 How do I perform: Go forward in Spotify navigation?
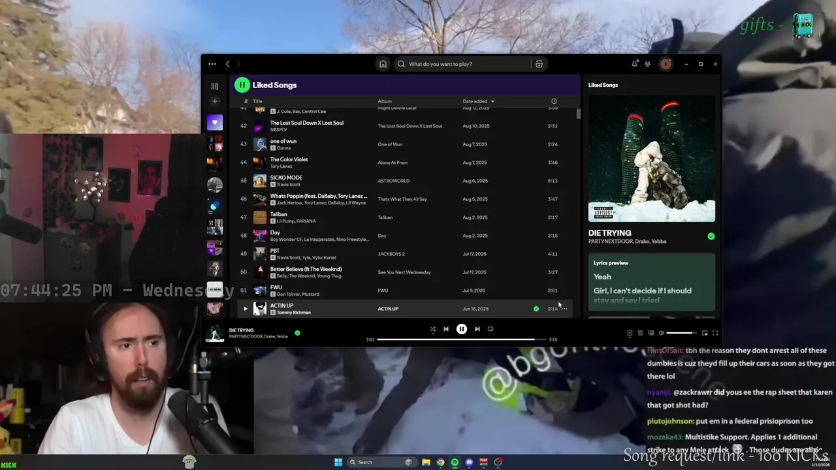(238, 64)
